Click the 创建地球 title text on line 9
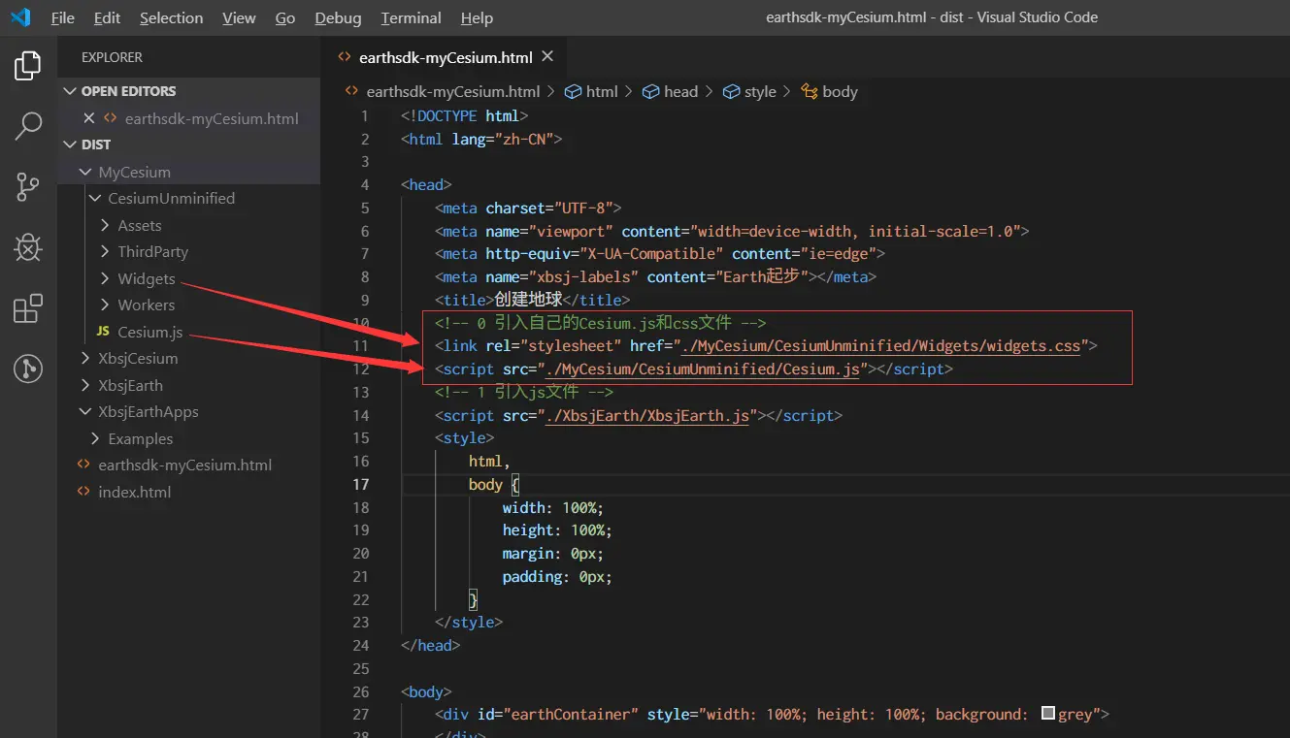The width and height of the screenshot is (1290, 738). coord(528,300)
